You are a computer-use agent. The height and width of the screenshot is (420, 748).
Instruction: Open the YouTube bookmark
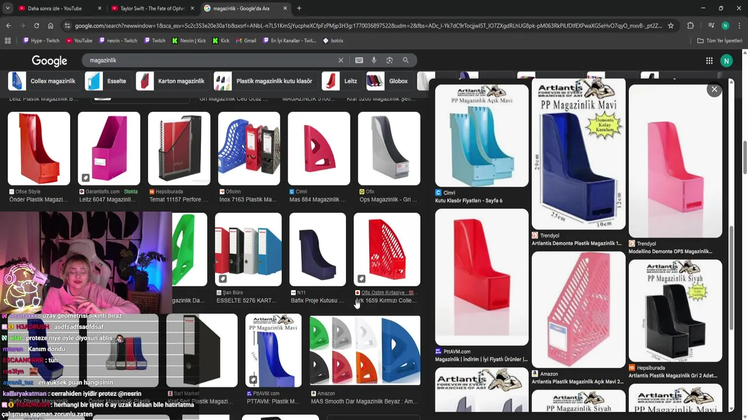click(79, 41)
